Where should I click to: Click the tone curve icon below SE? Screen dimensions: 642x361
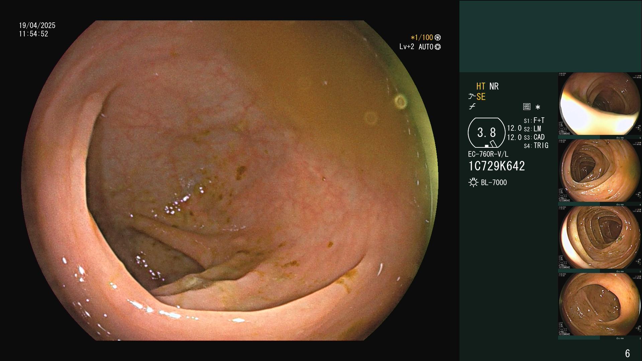click(472, 107)
